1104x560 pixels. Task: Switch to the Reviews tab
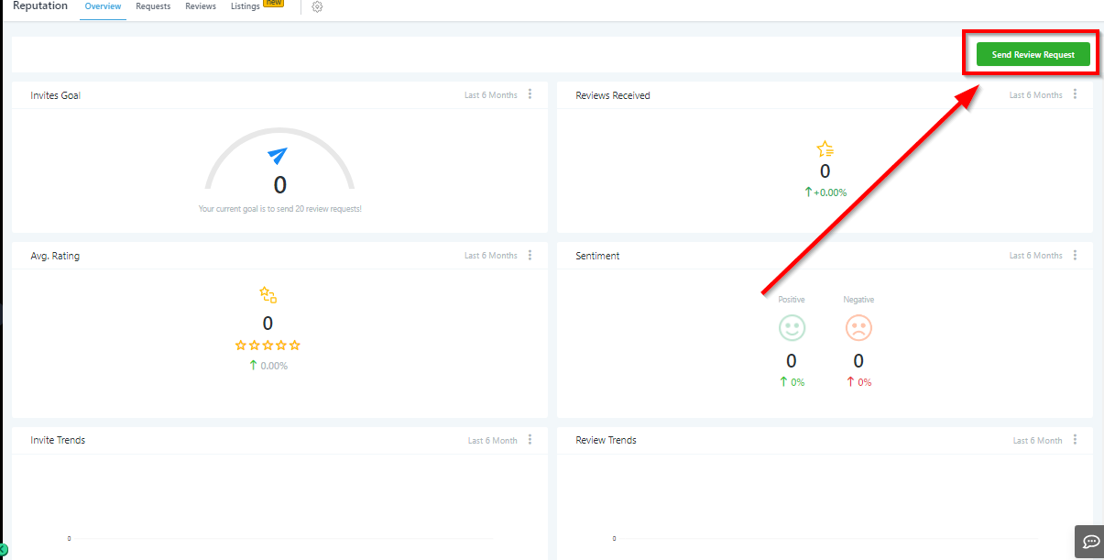click(x=201, y=6)
